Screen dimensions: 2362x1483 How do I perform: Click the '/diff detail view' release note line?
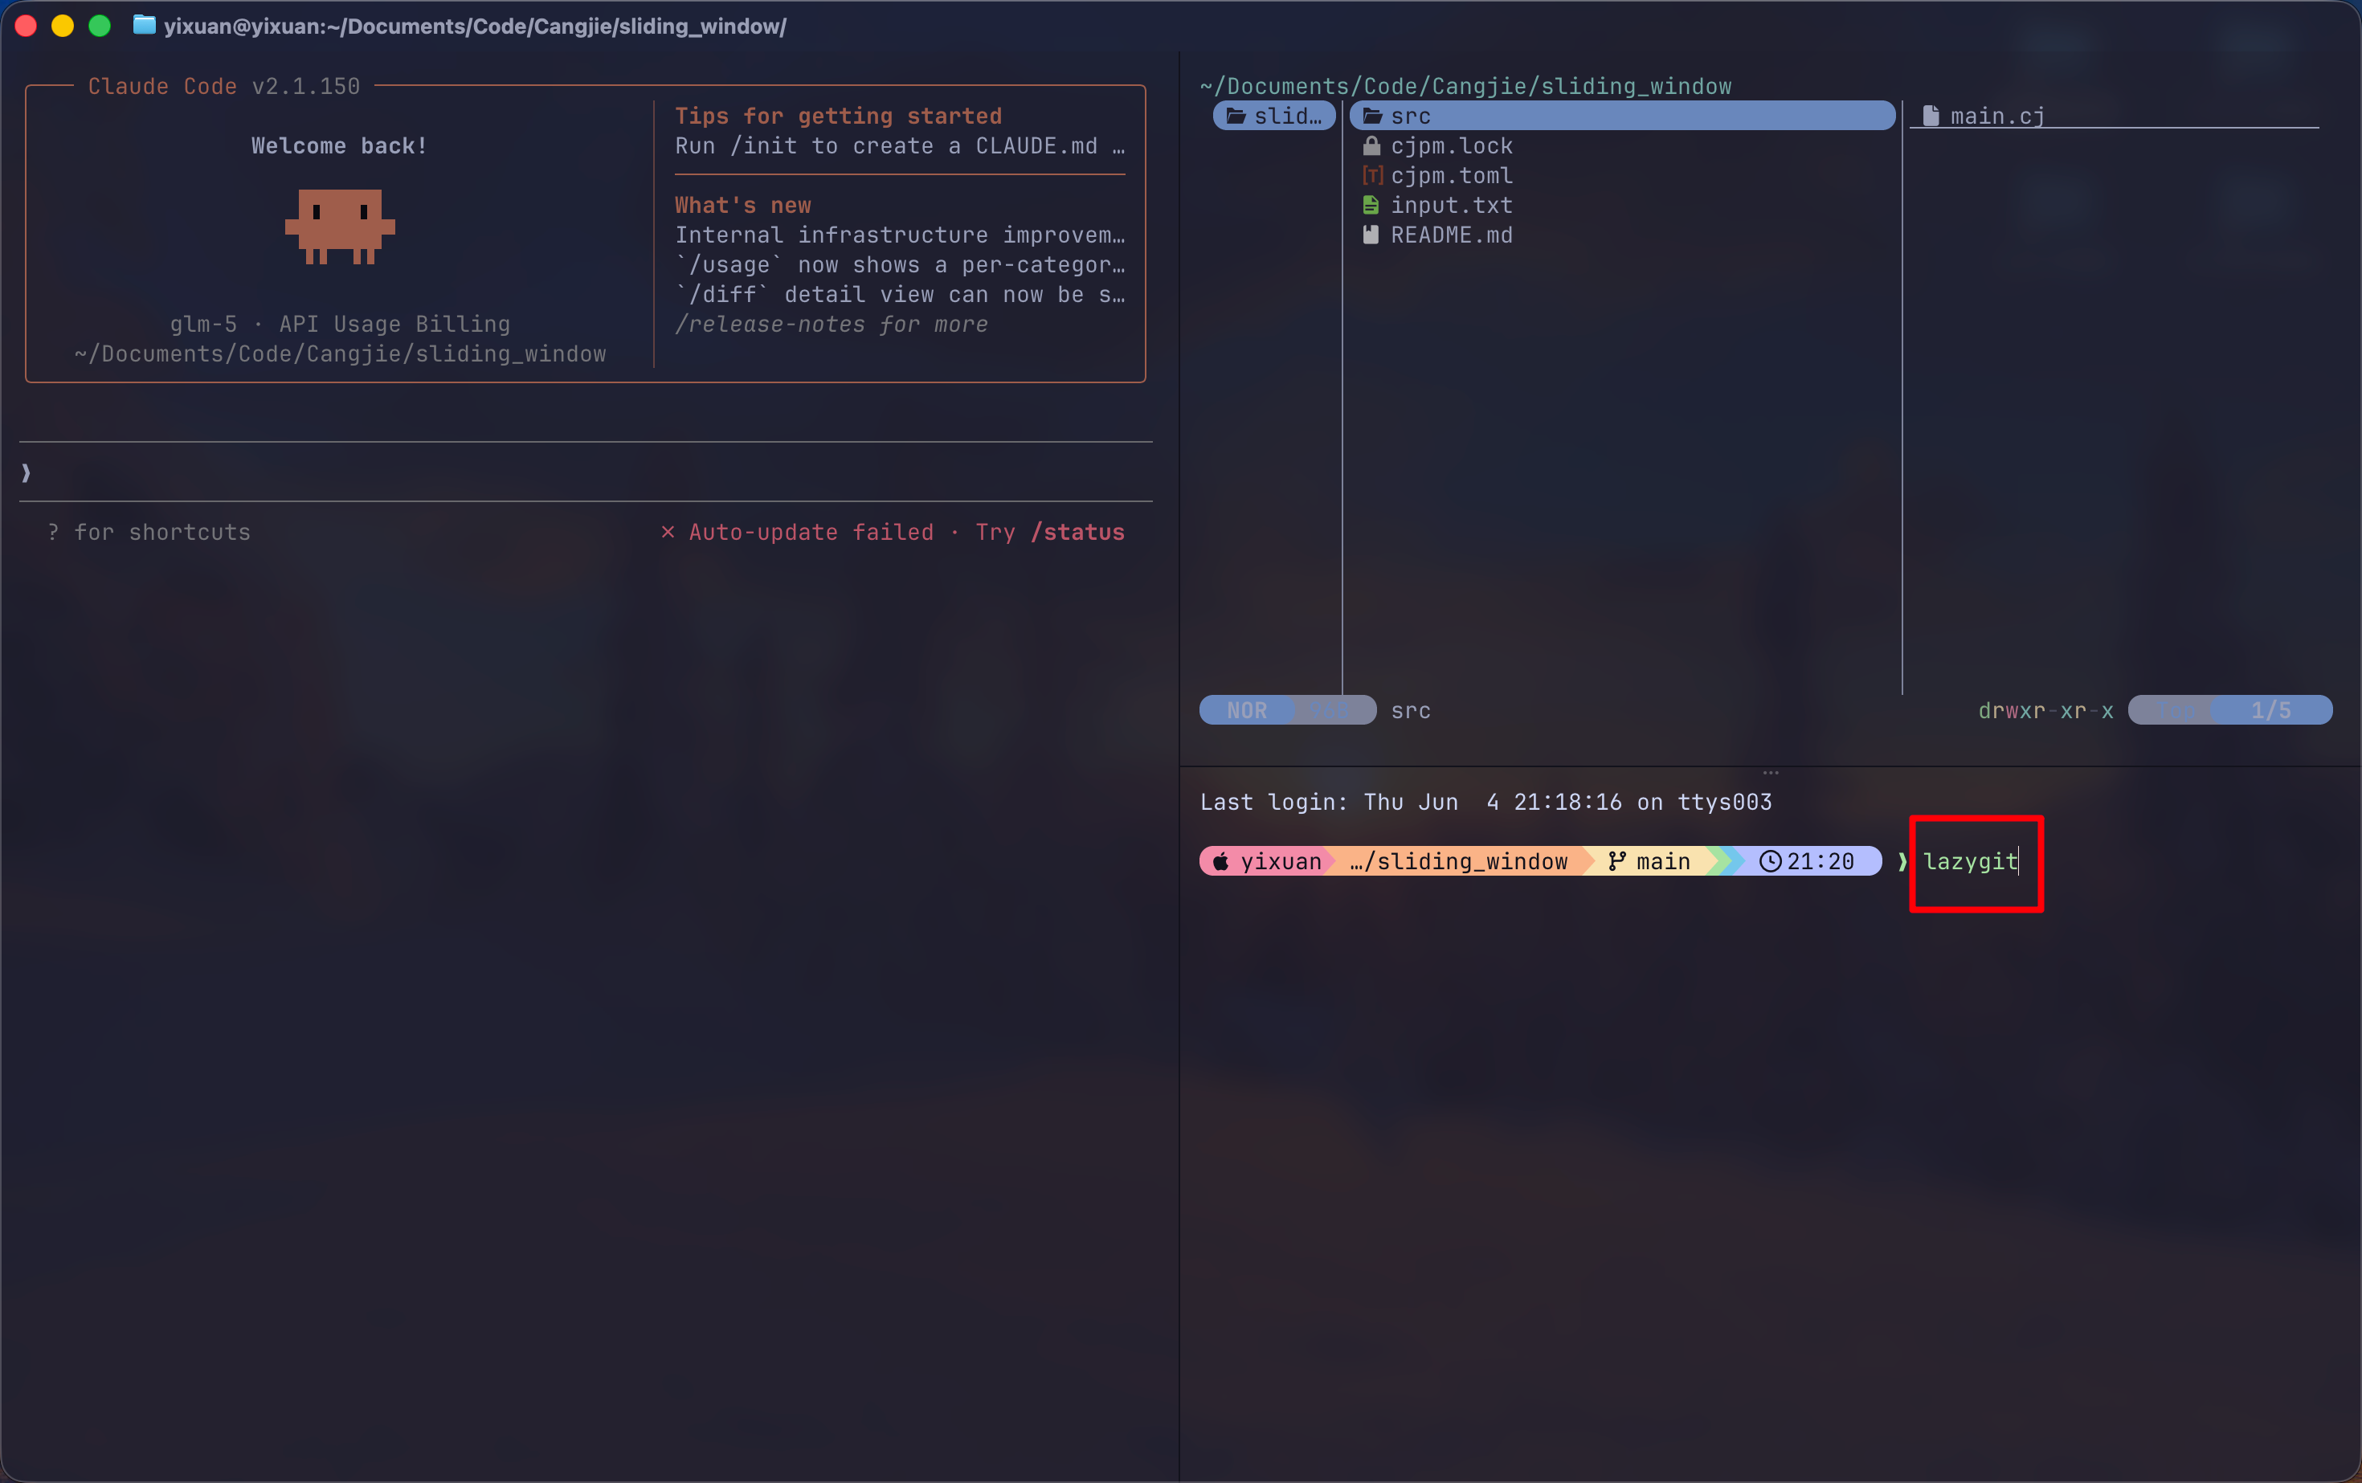coord(900,294)
